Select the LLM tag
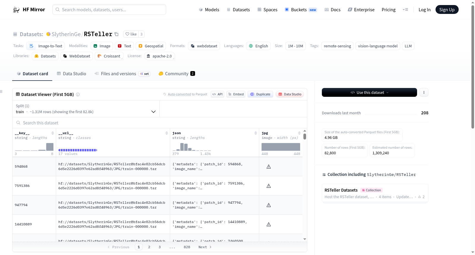Viewport: 475px width, 255px height. 408,46
